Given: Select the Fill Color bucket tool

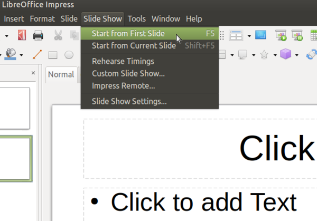Looking at the screenshot, I should (x=11, y=54).
